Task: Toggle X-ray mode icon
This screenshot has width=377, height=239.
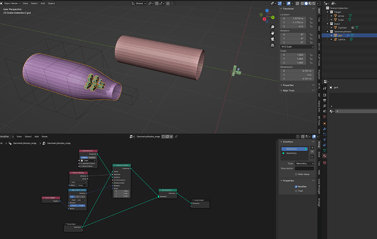Action: (297, 3)
